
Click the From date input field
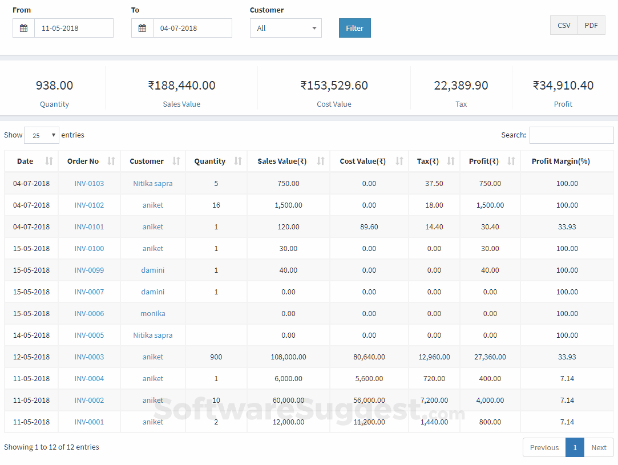pos(74,28)
